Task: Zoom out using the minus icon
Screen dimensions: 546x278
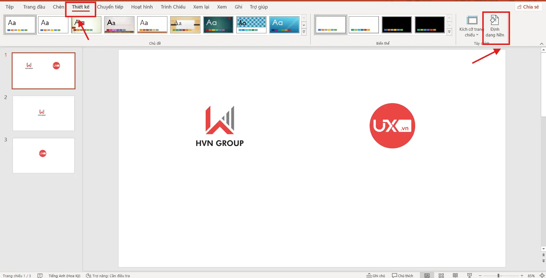Action: (480, 275)
